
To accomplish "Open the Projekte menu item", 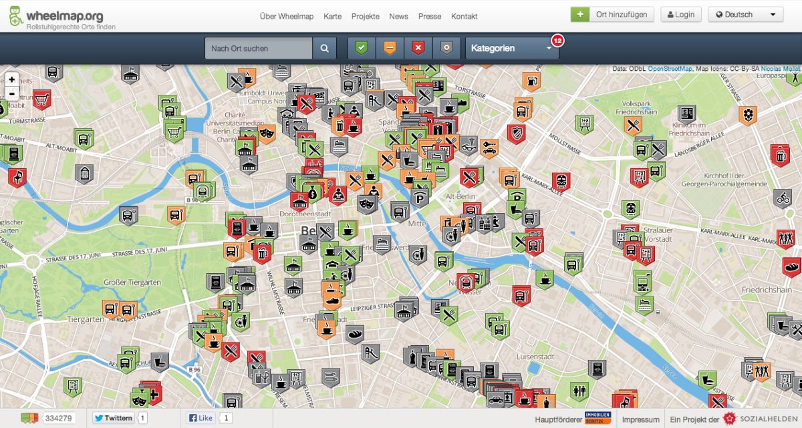I will (x=365, y=16).
